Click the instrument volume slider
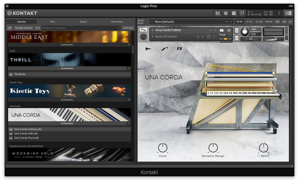Screen dimensions: 299x182 click(273, 39)
